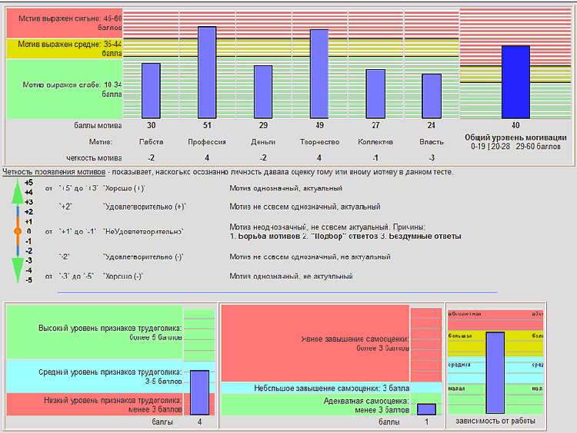The height and width of the screenshot is (433, 577).
Task: Click the Профессия motive bar (51)
Action: pos(207,72)
